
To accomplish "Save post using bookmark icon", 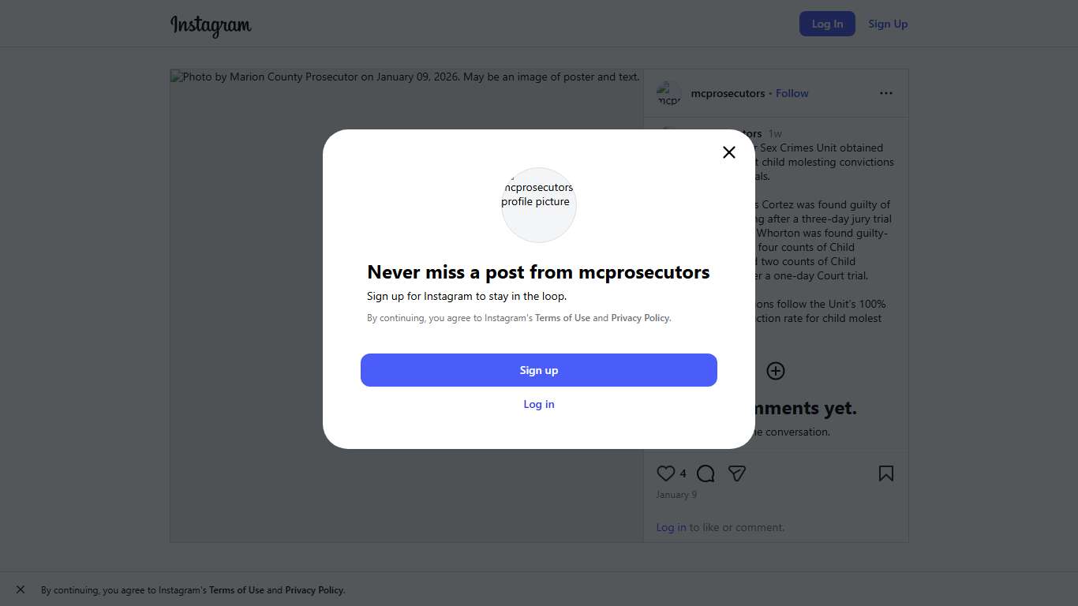I will pyautogui.click(x=886, y=473).
